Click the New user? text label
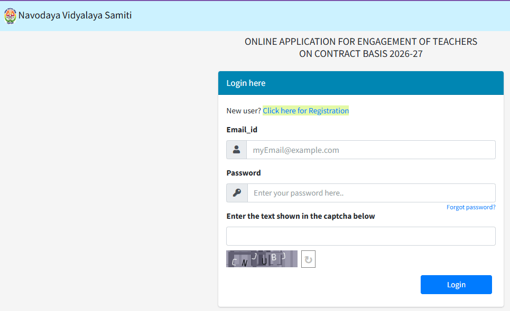 click(244, 111)
